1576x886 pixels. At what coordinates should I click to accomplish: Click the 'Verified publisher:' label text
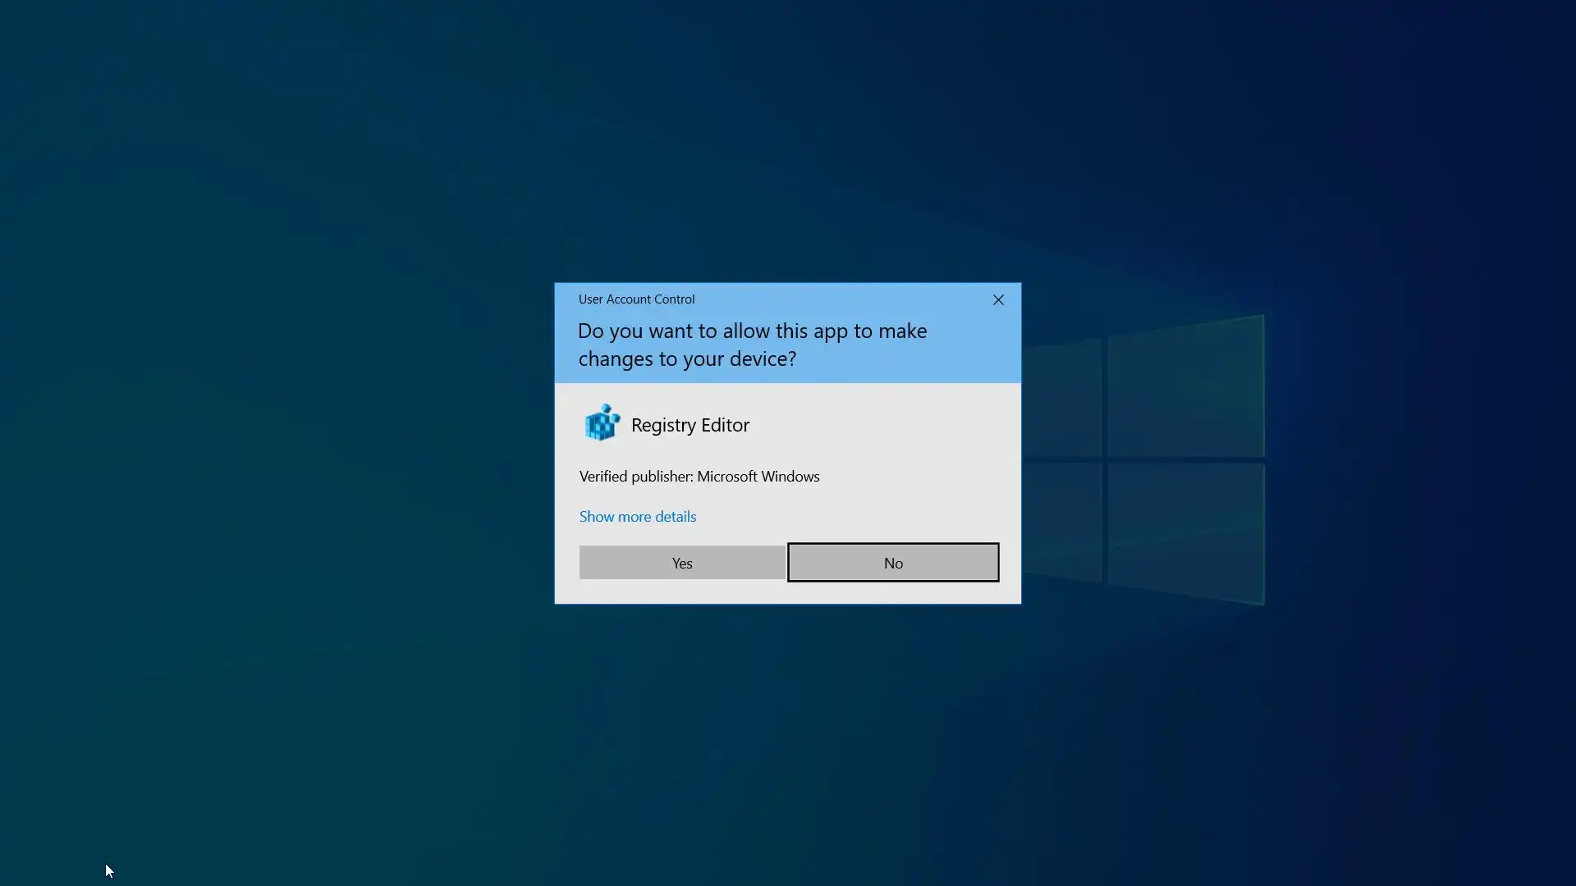[636, 477]
